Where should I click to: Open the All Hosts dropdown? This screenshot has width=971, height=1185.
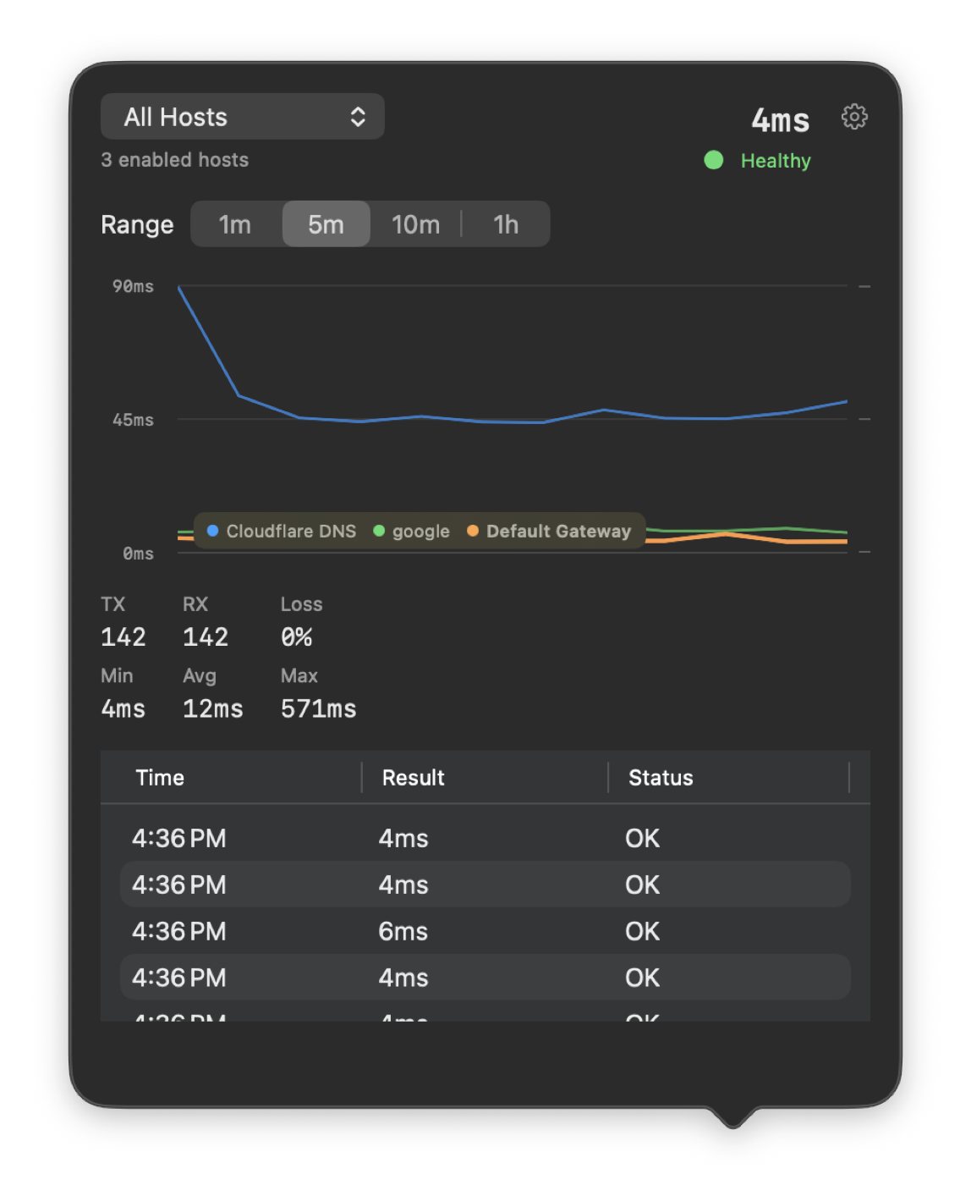[x=243, y=117]
